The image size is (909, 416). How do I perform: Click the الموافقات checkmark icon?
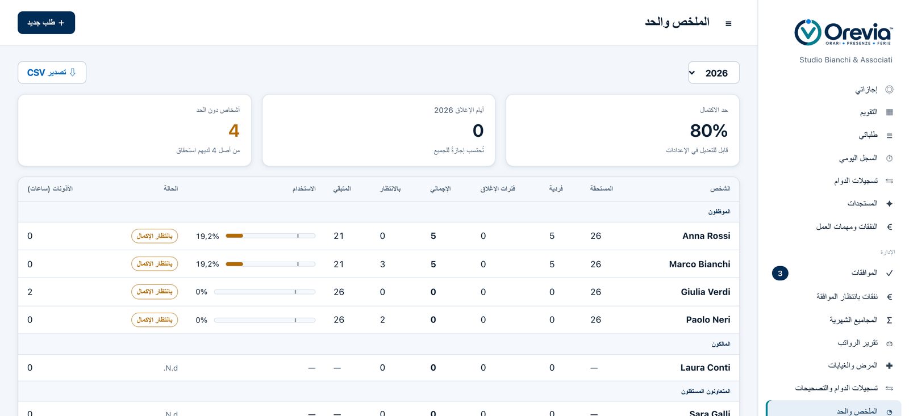click(x=889, y=273)
